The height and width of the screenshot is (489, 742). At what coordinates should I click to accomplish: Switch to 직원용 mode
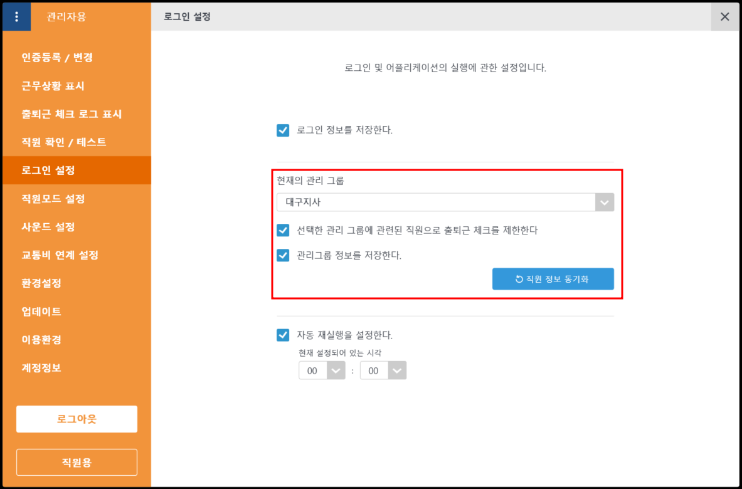(x=77, y=462)
